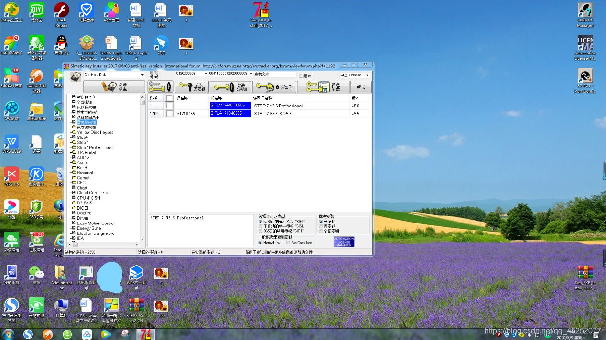Screen dimensions: 606x340
Task: Click the two-keys install button with no label
Action: (x=160, y=87)
